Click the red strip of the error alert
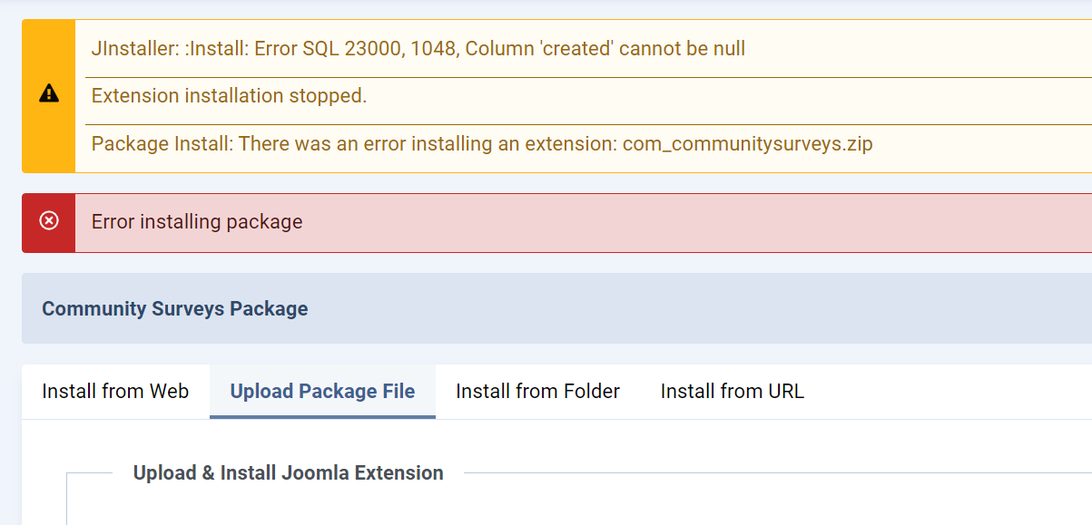 [49, 240]
